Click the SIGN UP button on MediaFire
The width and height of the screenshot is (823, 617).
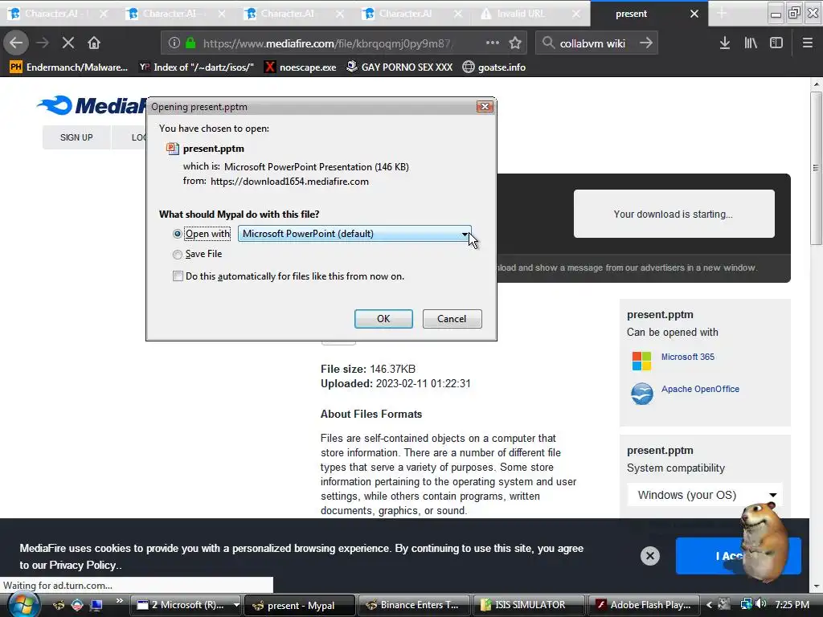(x=76, y=137)
